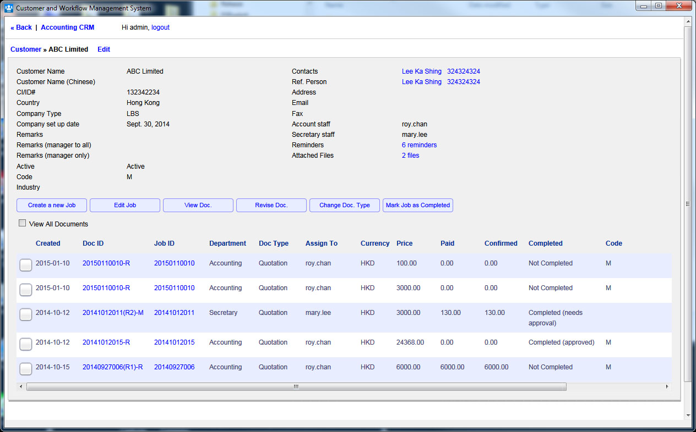Image resolution: width=696 pixels, height=432 pixels.
Task: Click phone number 324324324 in the Contacts row
Action: (464, 71)
